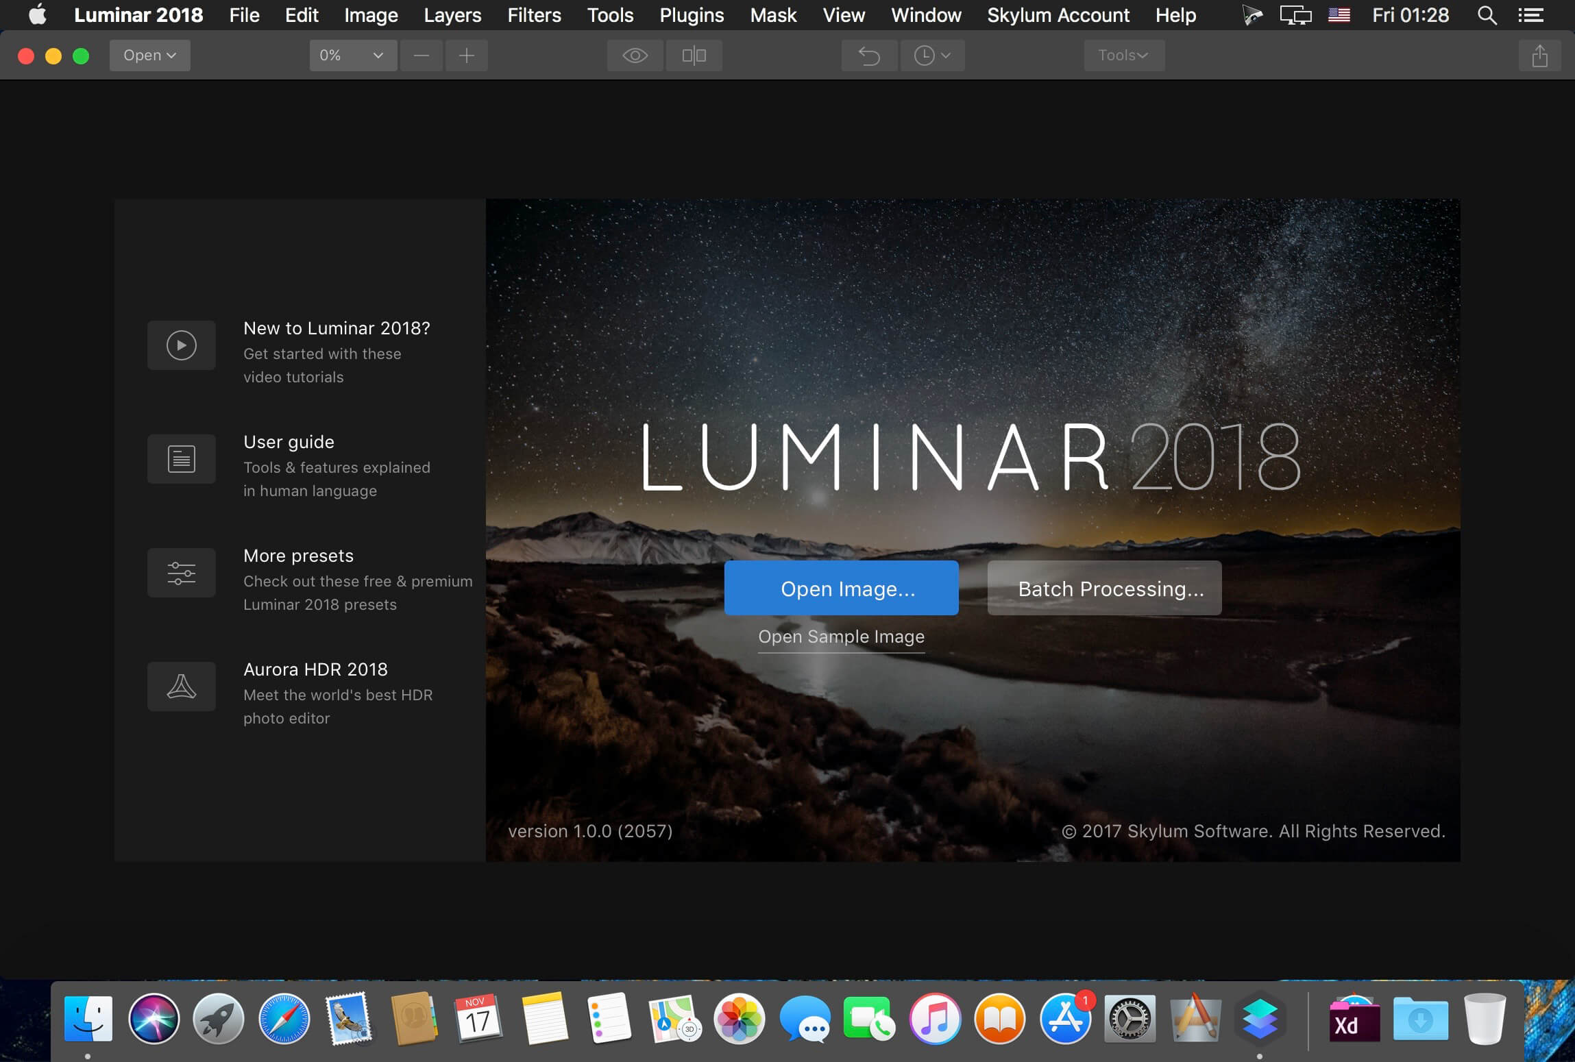Open Photos app in the Dock
Image resolution: width=1575 pixels, height=1062 pixels.
[x=739, y=1019]
